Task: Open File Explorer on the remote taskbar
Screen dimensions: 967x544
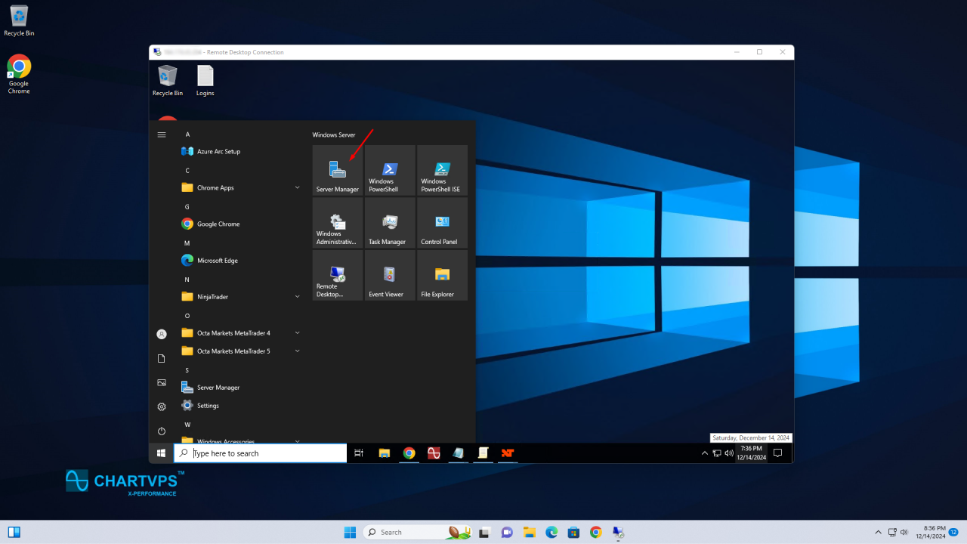Action: click(x=384, y=453)
